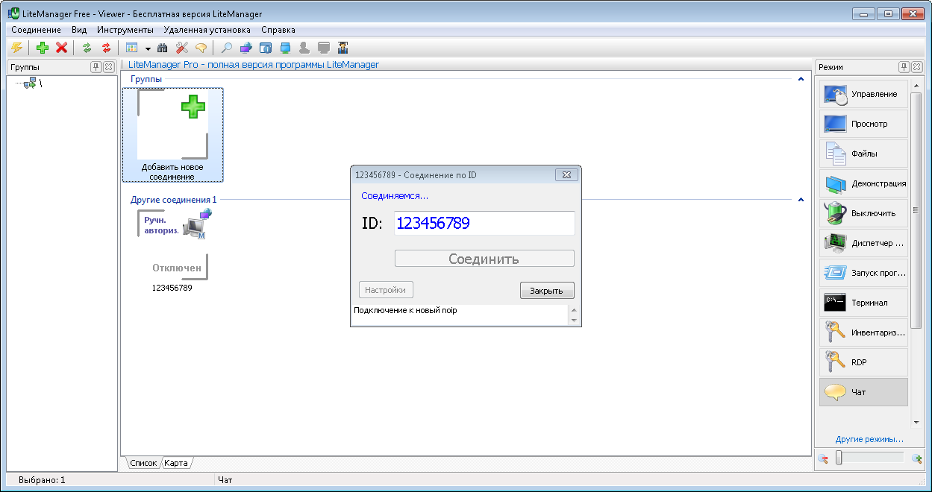Select the Файлы file transfer mode

[864, 154]
